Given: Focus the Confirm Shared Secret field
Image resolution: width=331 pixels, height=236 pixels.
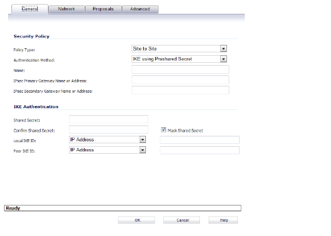Looking at the screenshot, I should tap(109, 130).
